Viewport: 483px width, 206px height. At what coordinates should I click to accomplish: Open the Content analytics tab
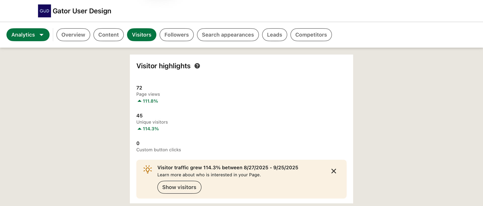coord(108,35)
